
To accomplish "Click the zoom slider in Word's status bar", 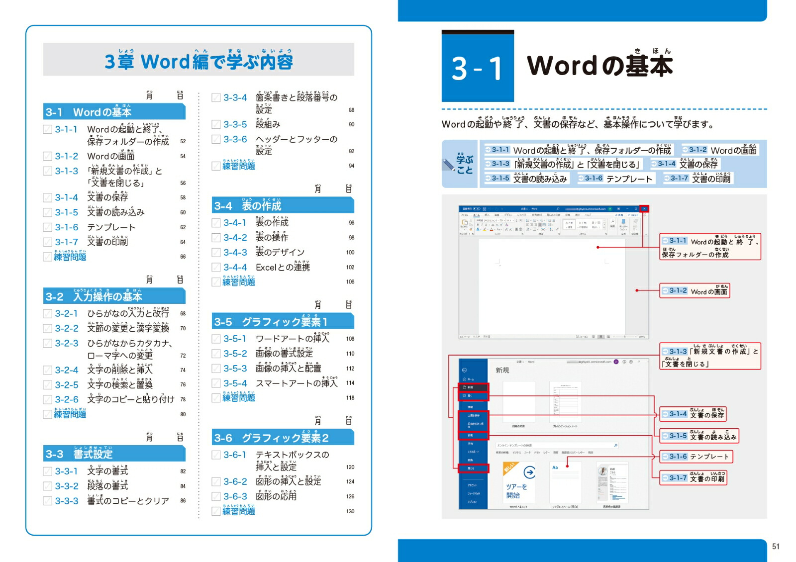I will pyautogui.click(x=625, y=337).
